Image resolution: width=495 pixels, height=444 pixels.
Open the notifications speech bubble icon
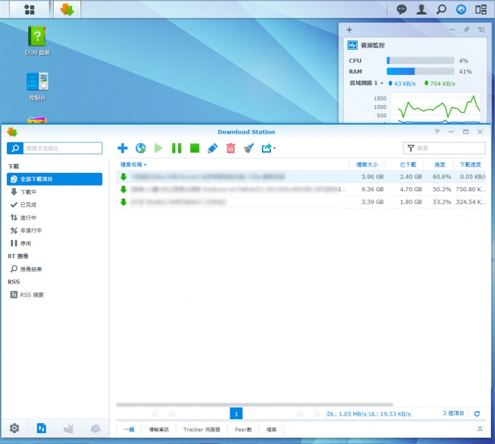pos(401,10)
